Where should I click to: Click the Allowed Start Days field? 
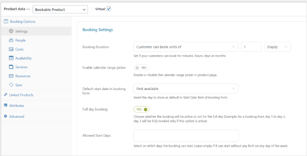186,136
